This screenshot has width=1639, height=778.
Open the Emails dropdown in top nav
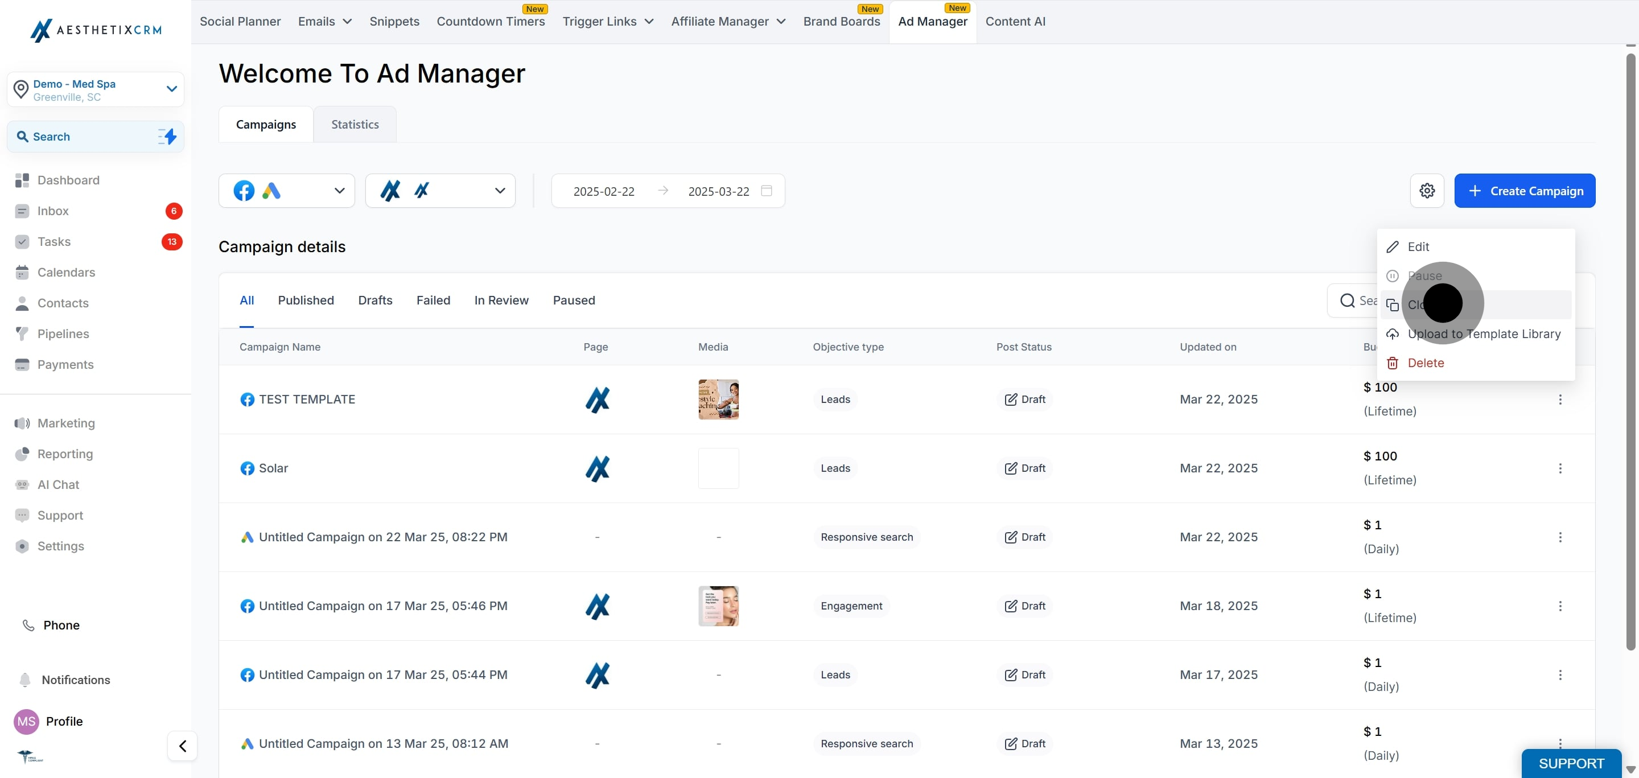pyautogui.click(x=324, y=22)
